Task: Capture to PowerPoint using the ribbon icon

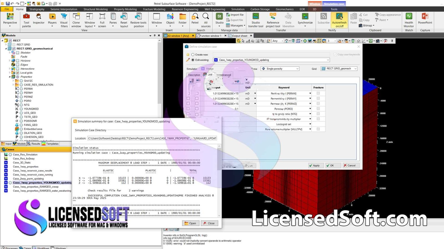Action: 425,19
